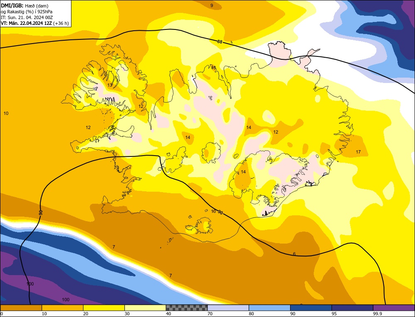This screenshot has height=317, width=415.
Task: Pick the light blue 80–90% legend swatch
Action: pyautogui.click(x=269, y=308)
